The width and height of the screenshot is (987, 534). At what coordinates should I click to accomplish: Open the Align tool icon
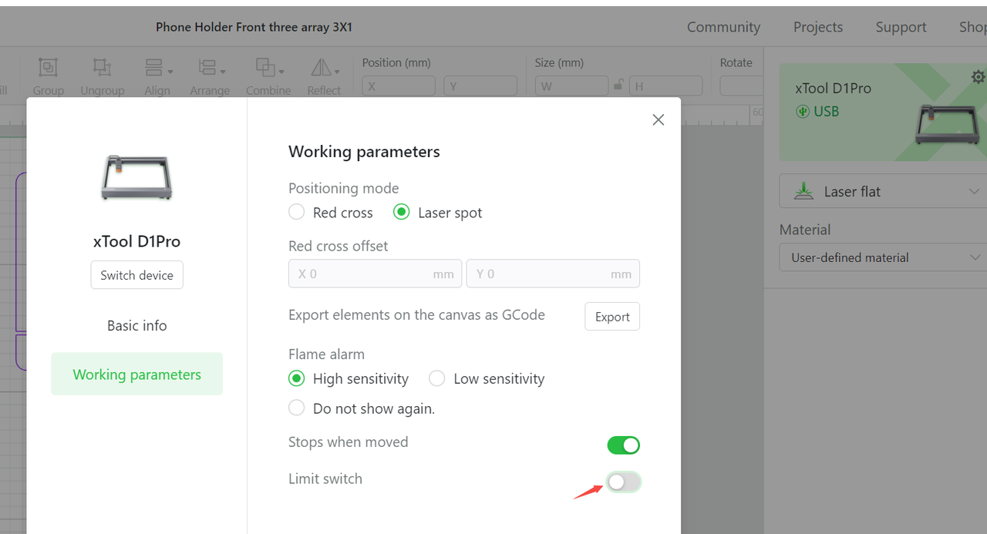157,69
